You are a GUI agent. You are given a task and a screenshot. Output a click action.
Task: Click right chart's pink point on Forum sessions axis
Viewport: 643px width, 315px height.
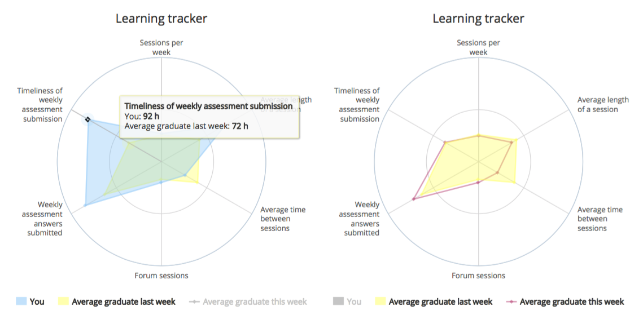pyautogui.click(x=478, y=182)
